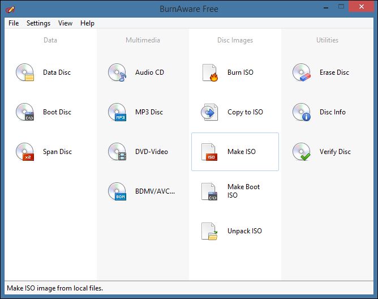
Task: Click the Multimedia column heading
Action: 143,40
